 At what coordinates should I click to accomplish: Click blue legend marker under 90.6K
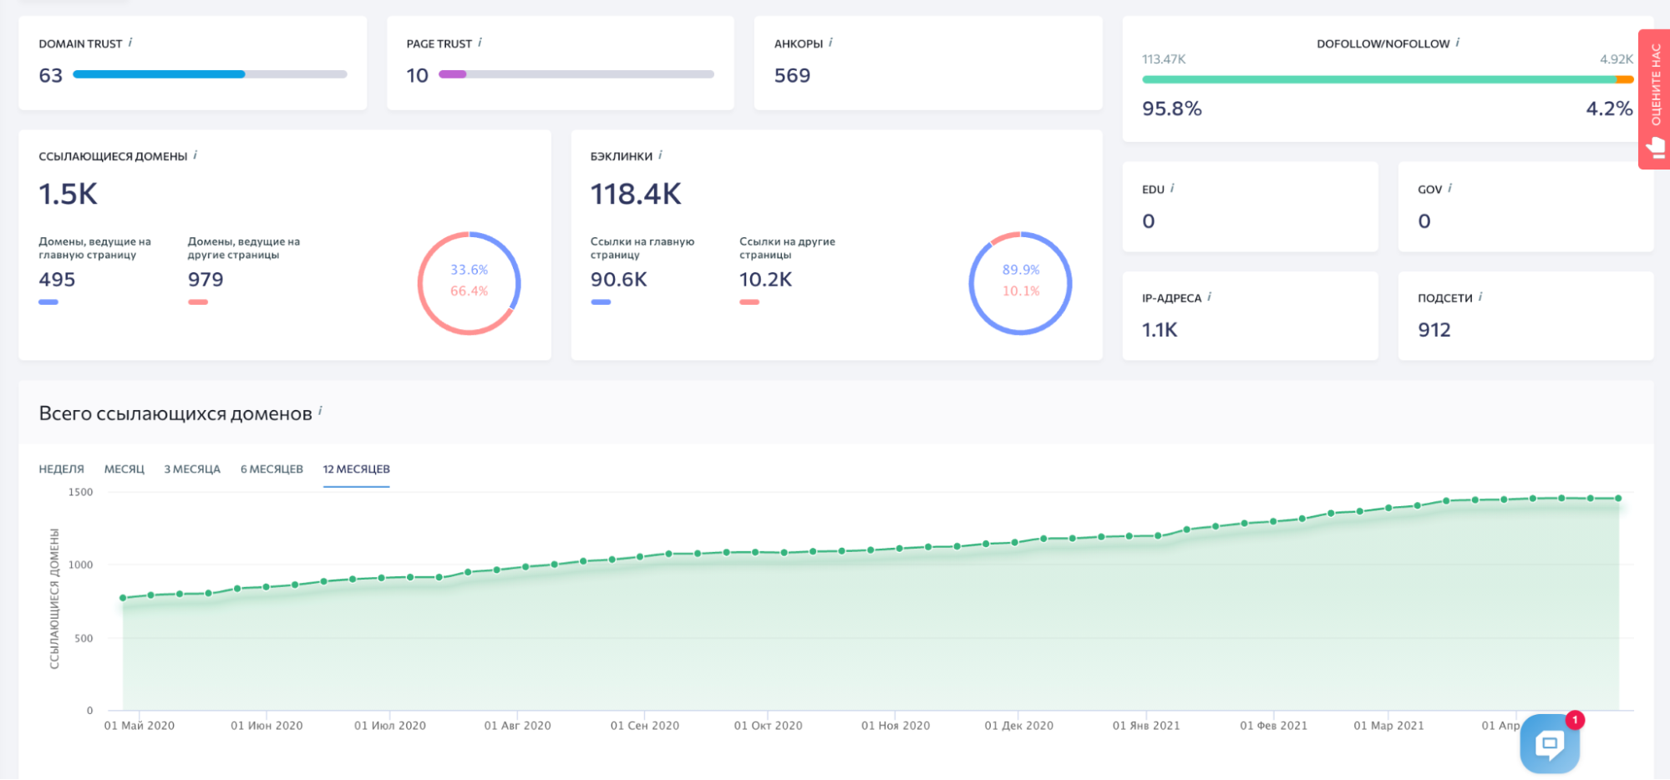click(x=601, y=302)
